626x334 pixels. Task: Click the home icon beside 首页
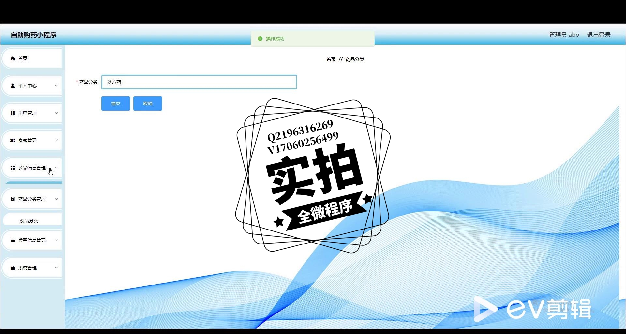pos(13,58)
